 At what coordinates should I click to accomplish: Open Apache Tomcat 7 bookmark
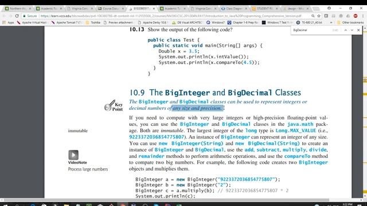point(67,22)
